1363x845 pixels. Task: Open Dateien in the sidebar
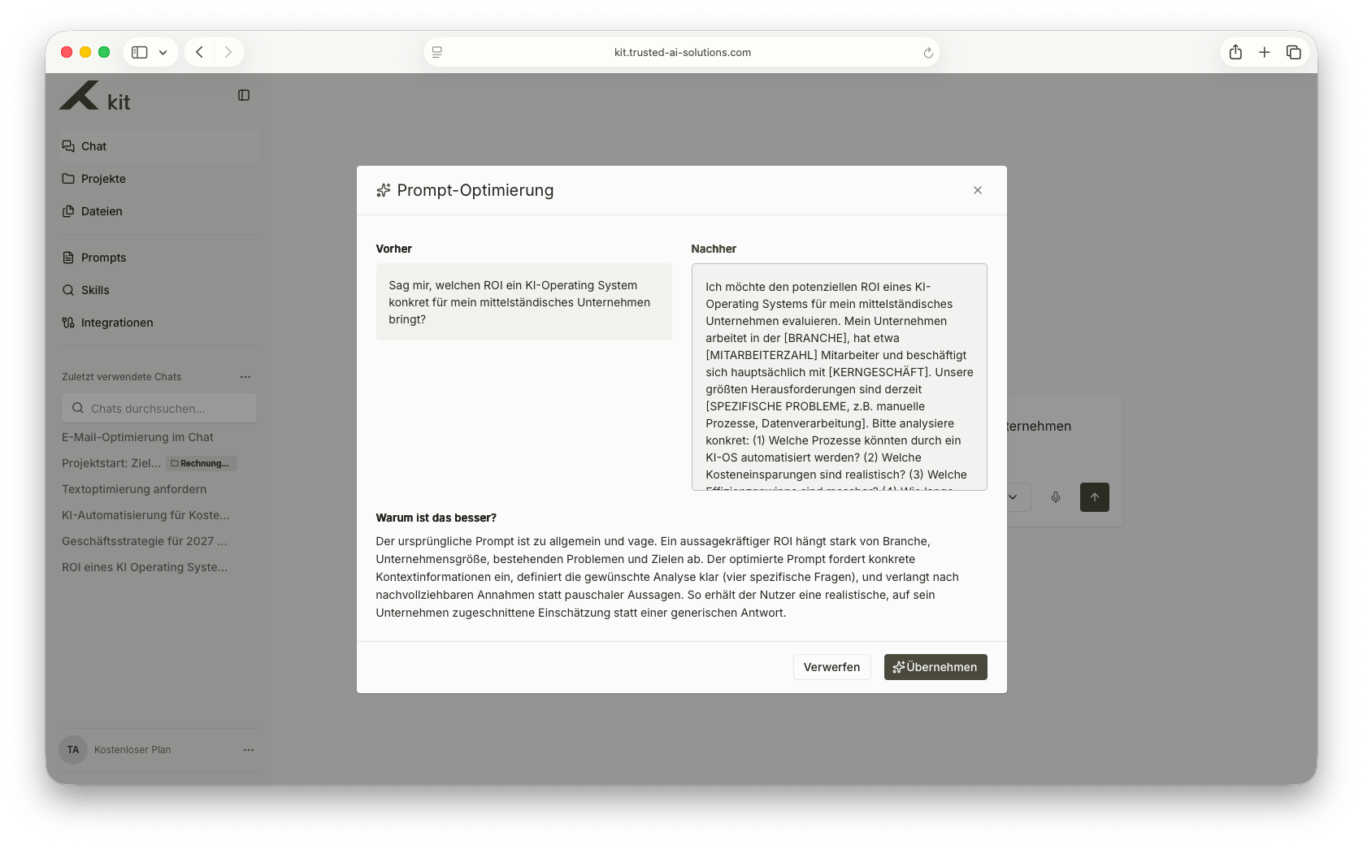[159, 211]
